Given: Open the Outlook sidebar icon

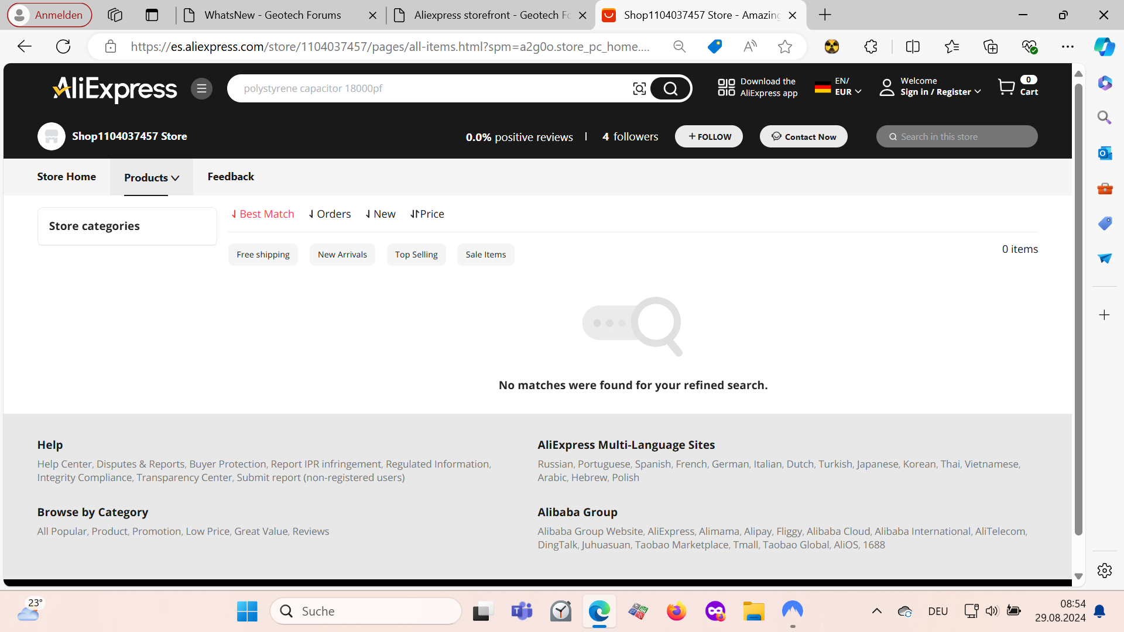Looking at the screenshot, I should [1105, 153].
